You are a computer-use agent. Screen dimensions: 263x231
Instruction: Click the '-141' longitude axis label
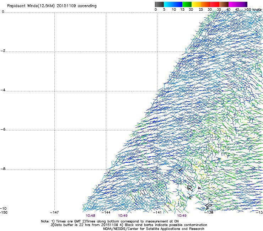157,213
